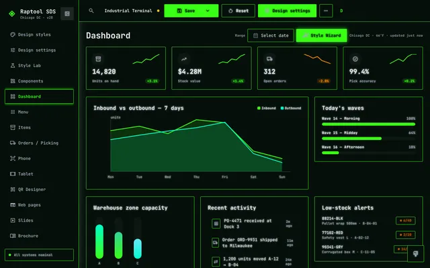Open Dashboard in the sidebar

[x=39, y=96]
